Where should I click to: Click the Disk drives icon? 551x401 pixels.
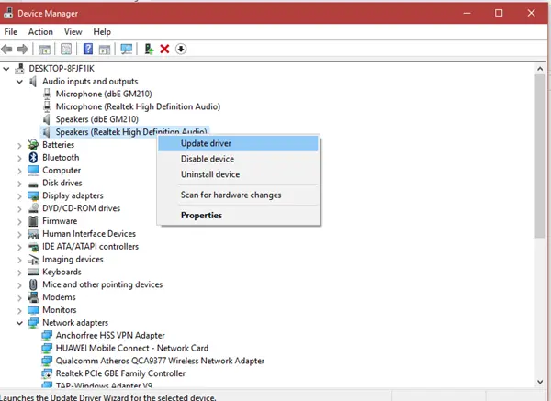coord(33,184)
